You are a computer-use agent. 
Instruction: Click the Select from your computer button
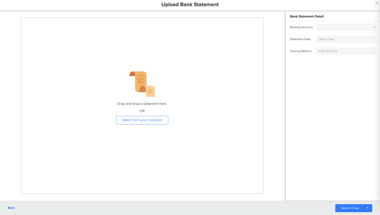(142, 120)
